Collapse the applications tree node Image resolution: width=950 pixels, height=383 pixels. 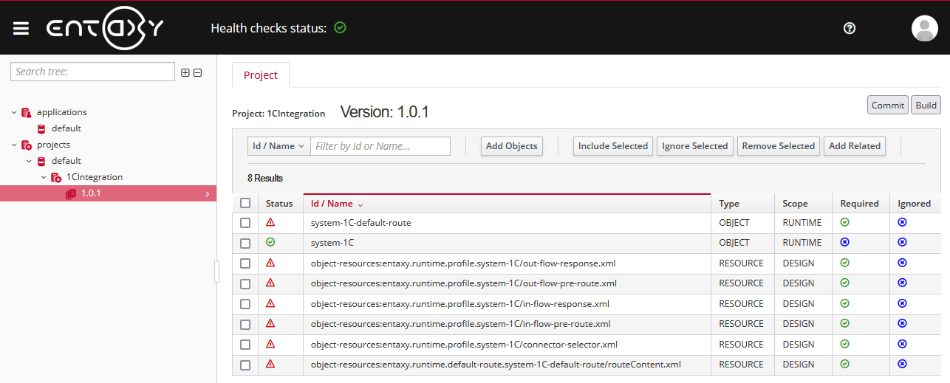[14, 112]
